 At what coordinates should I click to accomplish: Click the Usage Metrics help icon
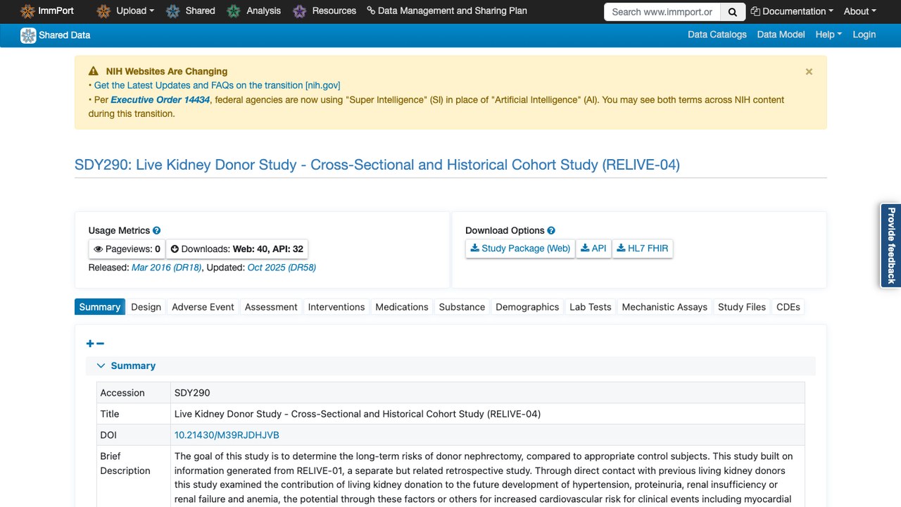(157, 230)
